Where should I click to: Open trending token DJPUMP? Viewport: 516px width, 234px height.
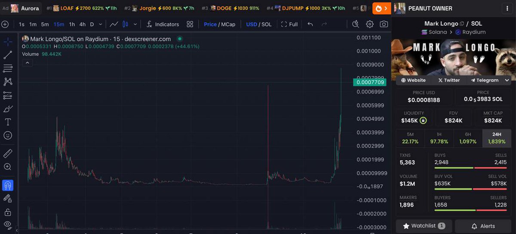click(x=306, y=8)
